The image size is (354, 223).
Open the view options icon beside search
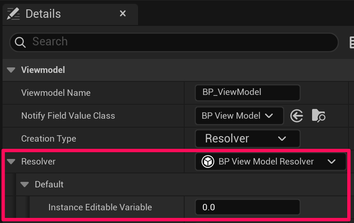351,42
